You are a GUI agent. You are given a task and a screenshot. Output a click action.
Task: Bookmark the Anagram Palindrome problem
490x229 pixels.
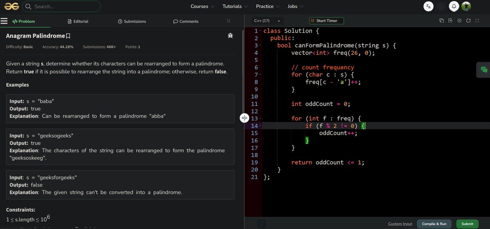coord(68,36)
